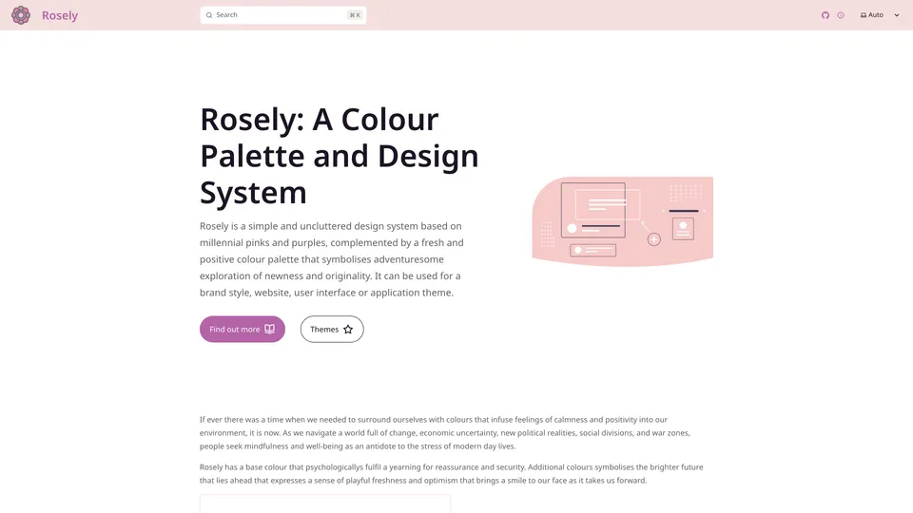Image resolution: width=913 pixels, height=513 pixels.
Task: Focus the Search input field
Action: pyautogui.click(x=283, y=15)
